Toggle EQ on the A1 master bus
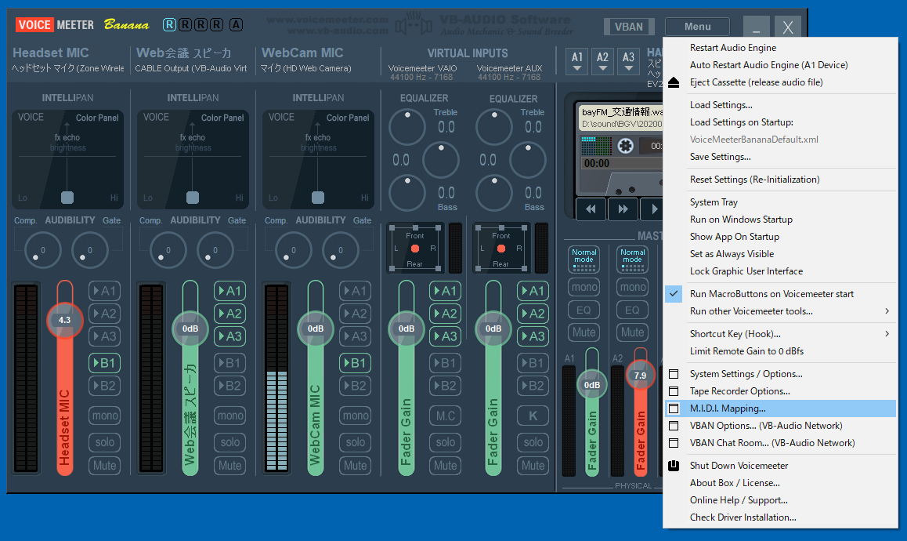 click(584, 310)
